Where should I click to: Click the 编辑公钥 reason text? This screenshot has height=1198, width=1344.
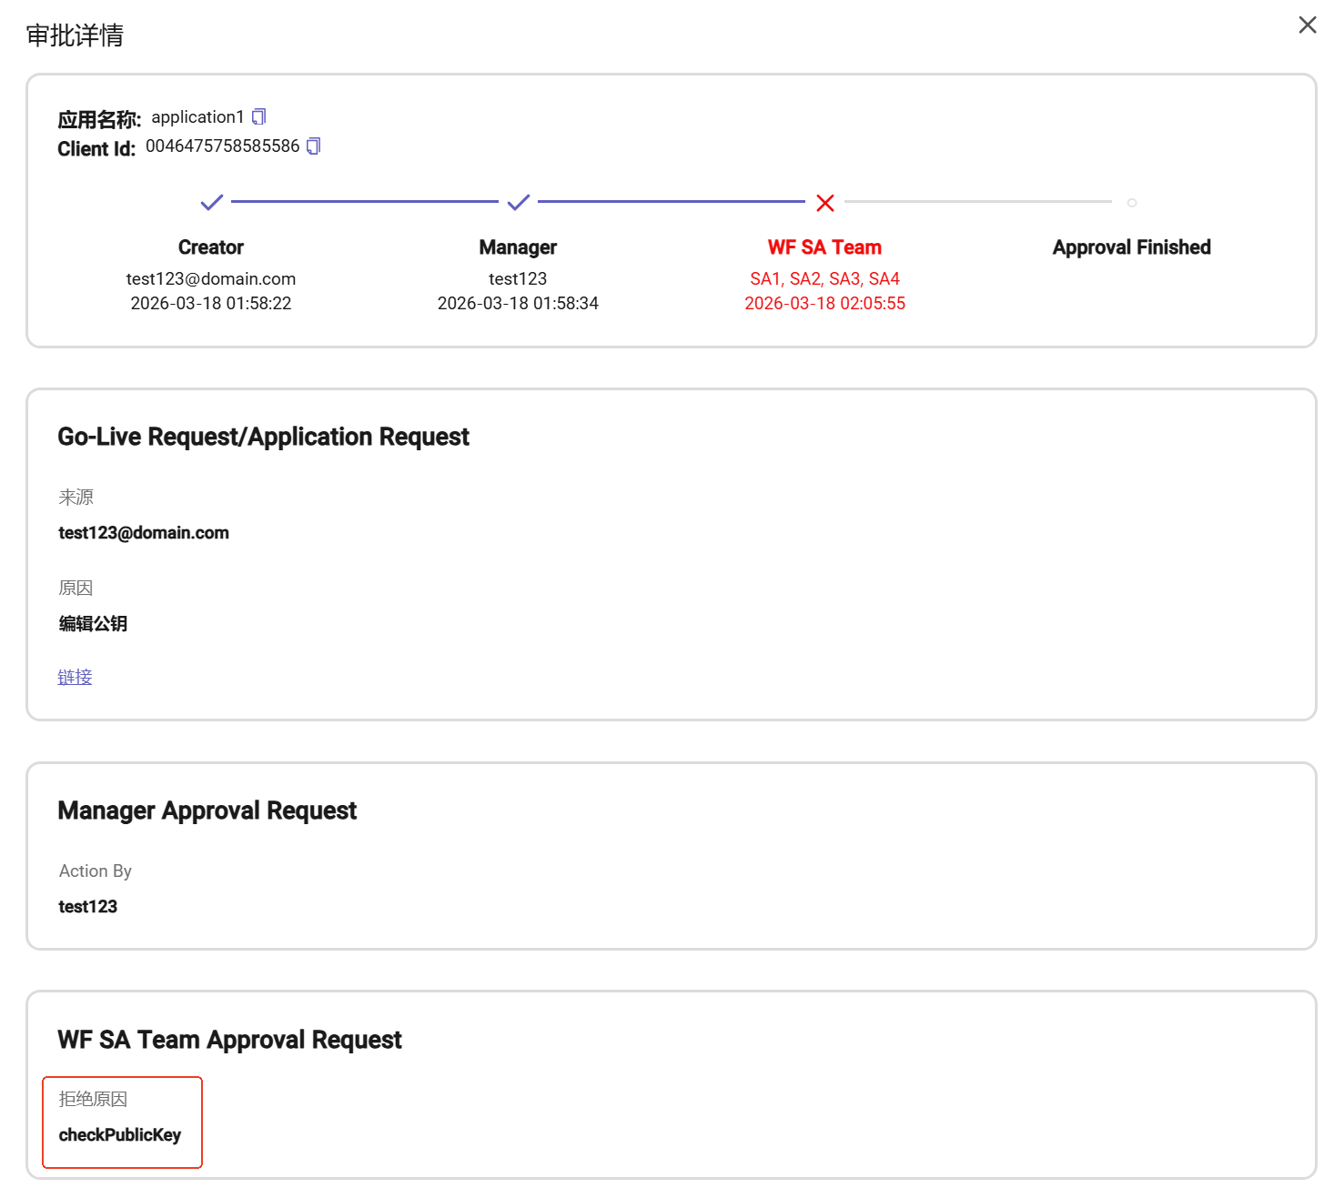tap(93, 624)
